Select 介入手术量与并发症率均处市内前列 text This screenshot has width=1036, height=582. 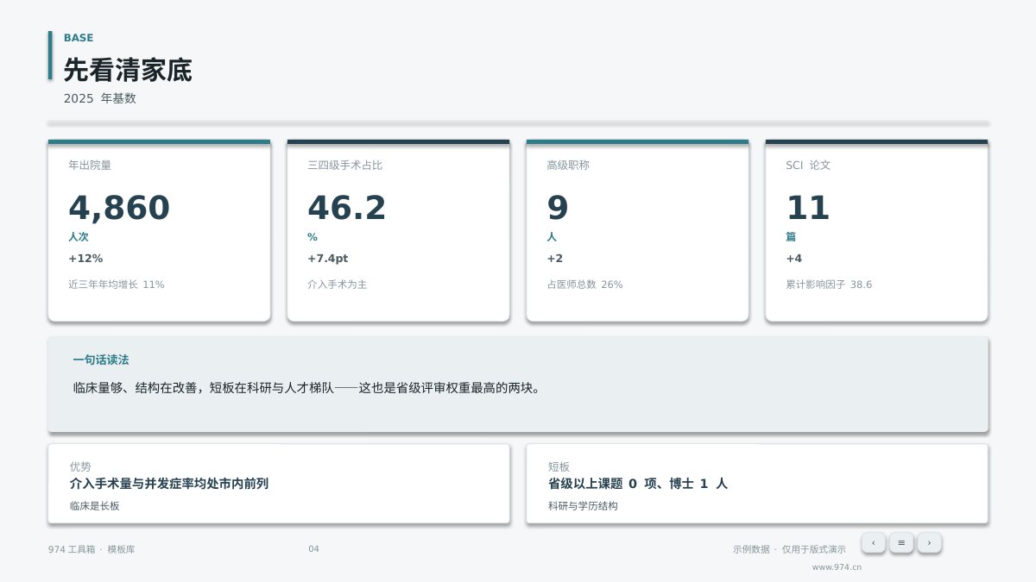pyautogui.click(x=169, y=484)
